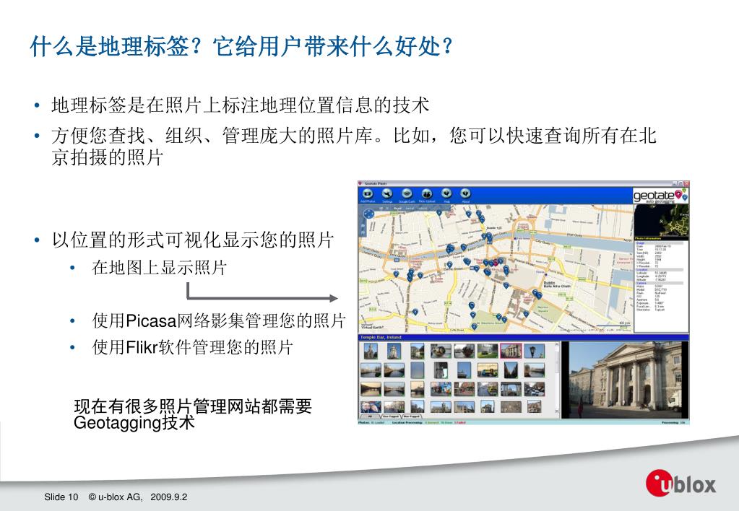
Task: Click sub-bullet '使用Picasa网络影集管理您的照片'
Action: tap(219, 320)
